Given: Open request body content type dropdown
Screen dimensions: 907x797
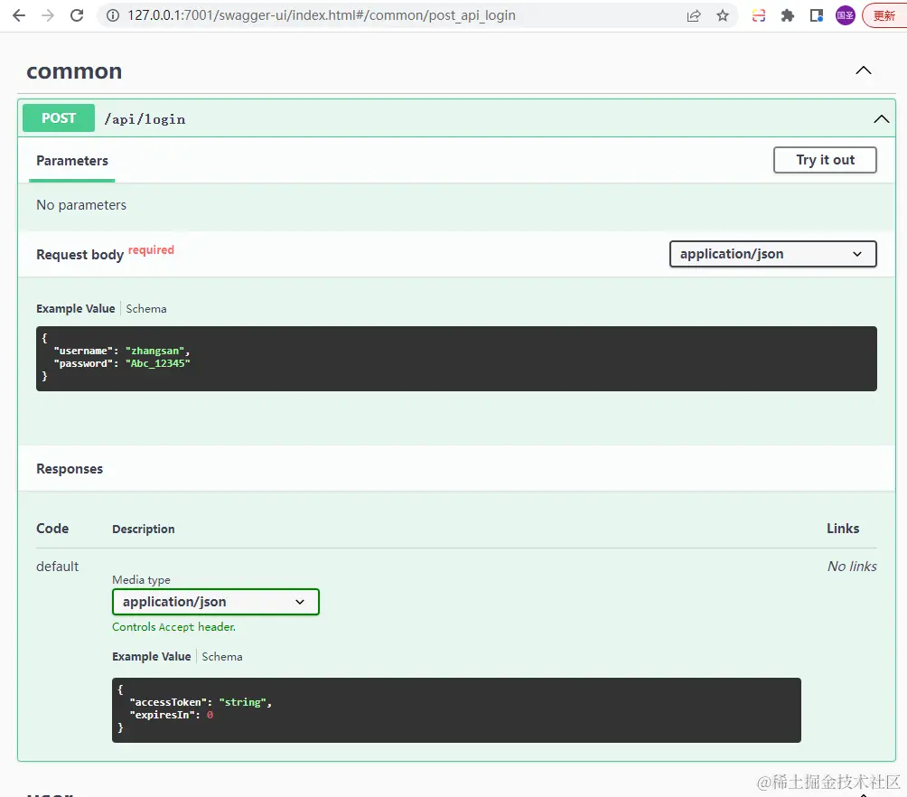Looking at the screenshot, I should point(772,254).
